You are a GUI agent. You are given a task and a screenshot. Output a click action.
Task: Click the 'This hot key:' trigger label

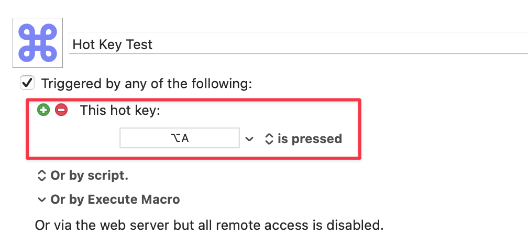click(x=120, y=110)
